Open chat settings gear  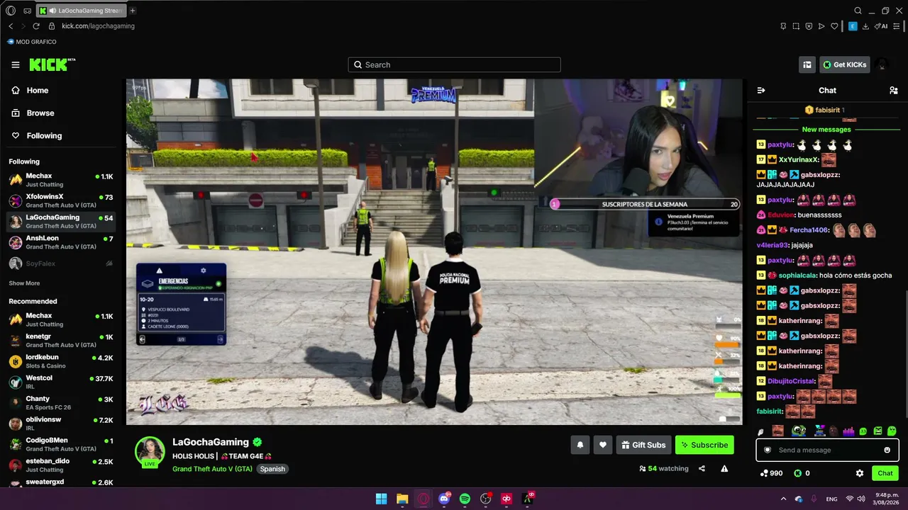[860, 473]
